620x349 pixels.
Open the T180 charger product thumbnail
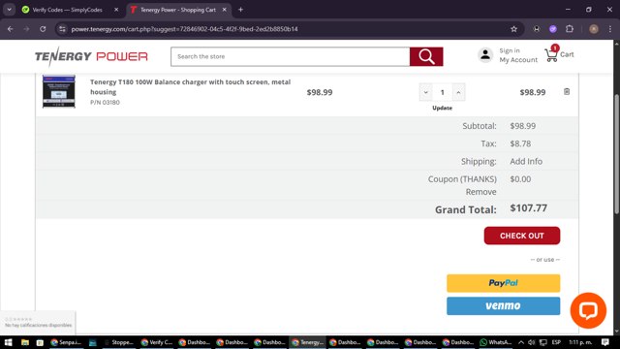tap(59, 91)
